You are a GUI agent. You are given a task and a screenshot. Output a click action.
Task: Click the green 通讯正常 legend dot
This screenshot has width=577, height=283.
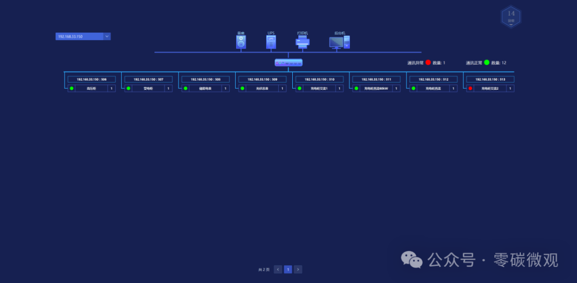(487, 62)
